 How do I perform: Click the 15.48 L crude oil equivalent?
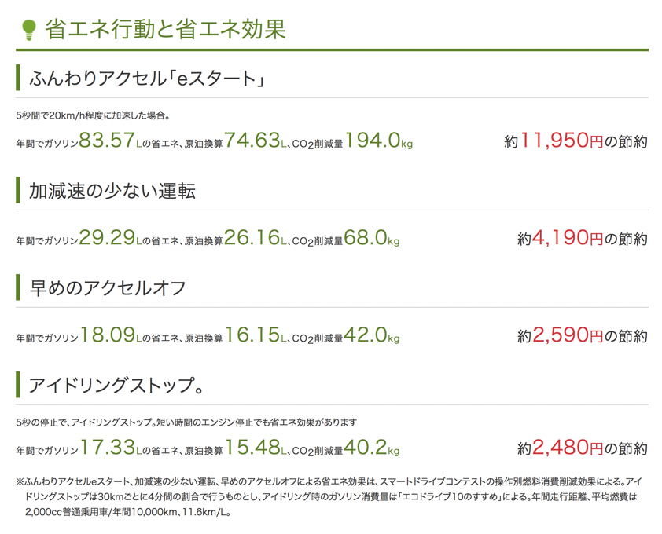coord(252,448)
